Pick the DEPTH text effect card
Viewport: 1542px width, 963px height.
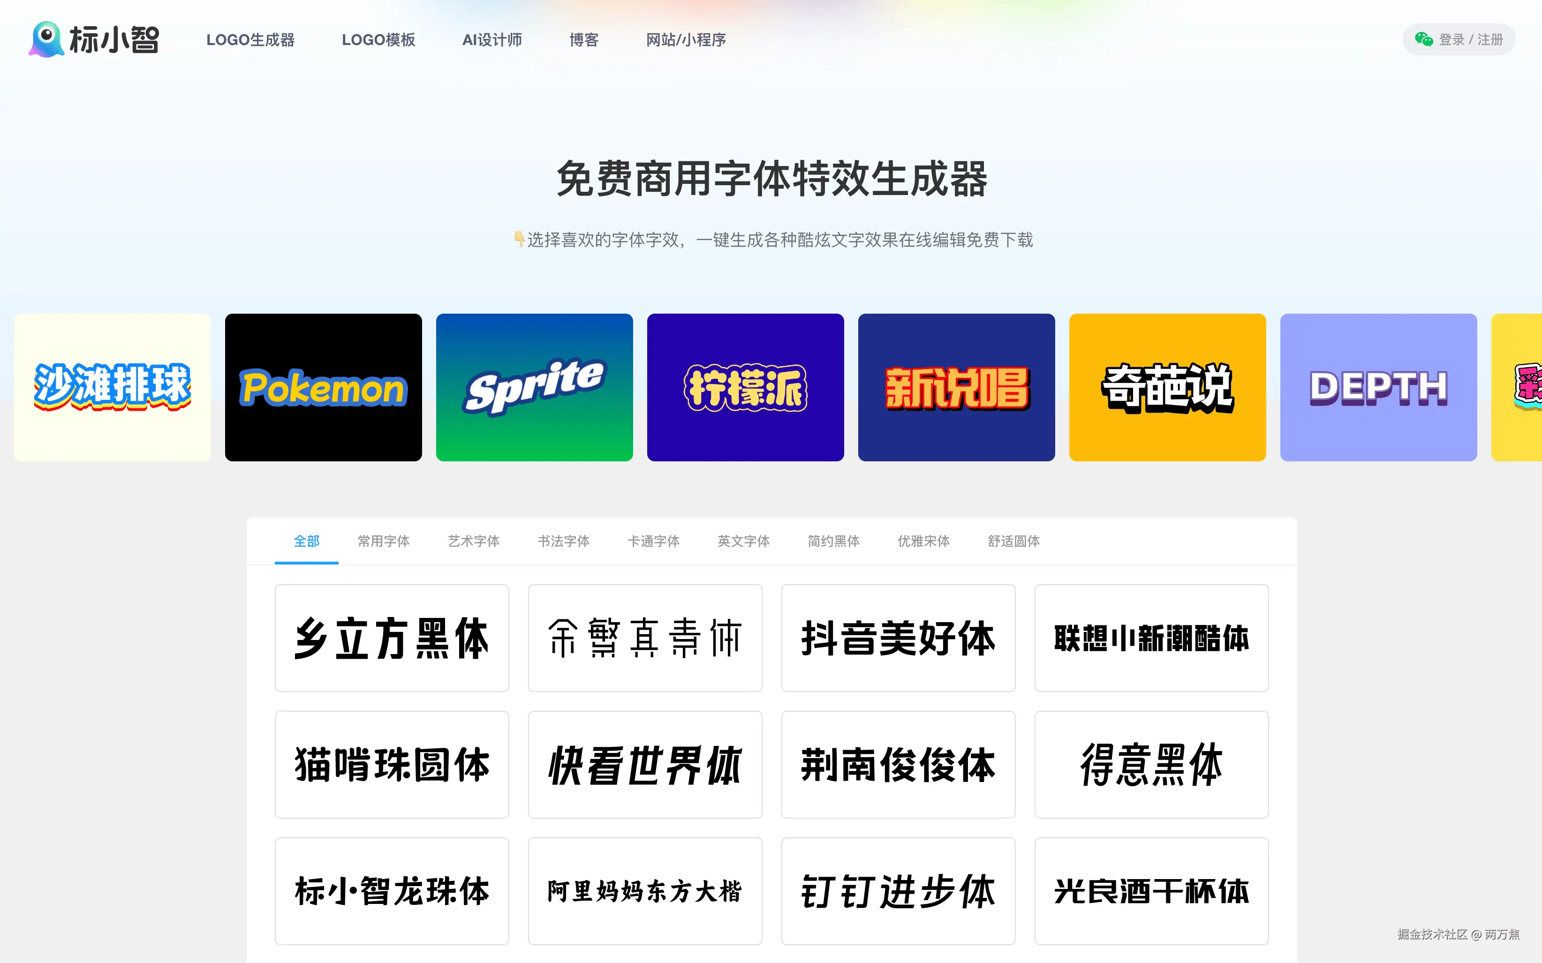(1378, 387)
